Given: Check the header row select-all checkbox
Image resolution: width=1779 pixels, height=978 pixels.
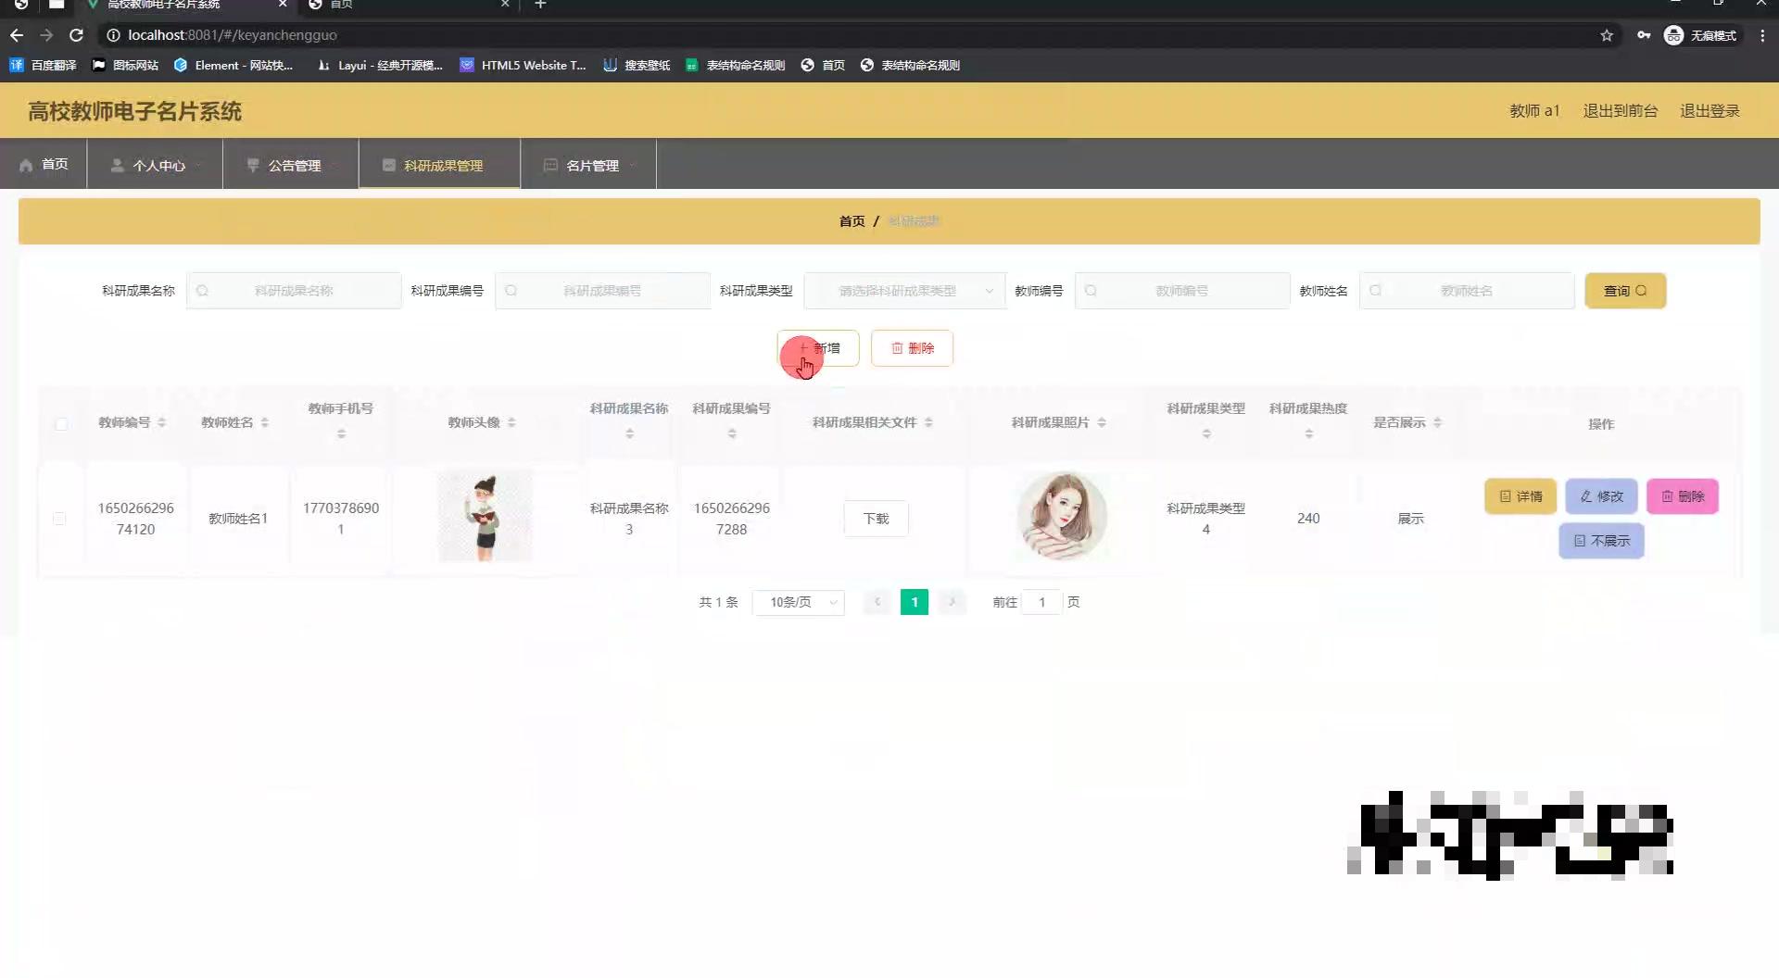Looking at the screenshot, I should coord(61,424).
